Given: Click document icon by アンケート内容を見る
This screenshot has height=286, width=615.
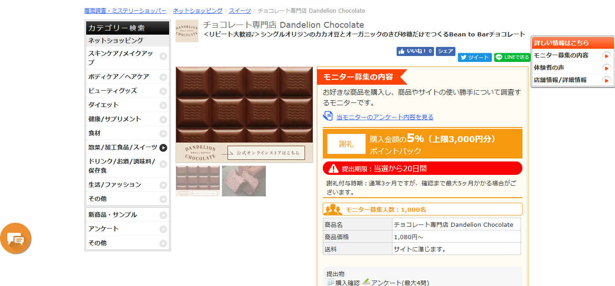Looking at the screenshot, I should click(328, 116).
